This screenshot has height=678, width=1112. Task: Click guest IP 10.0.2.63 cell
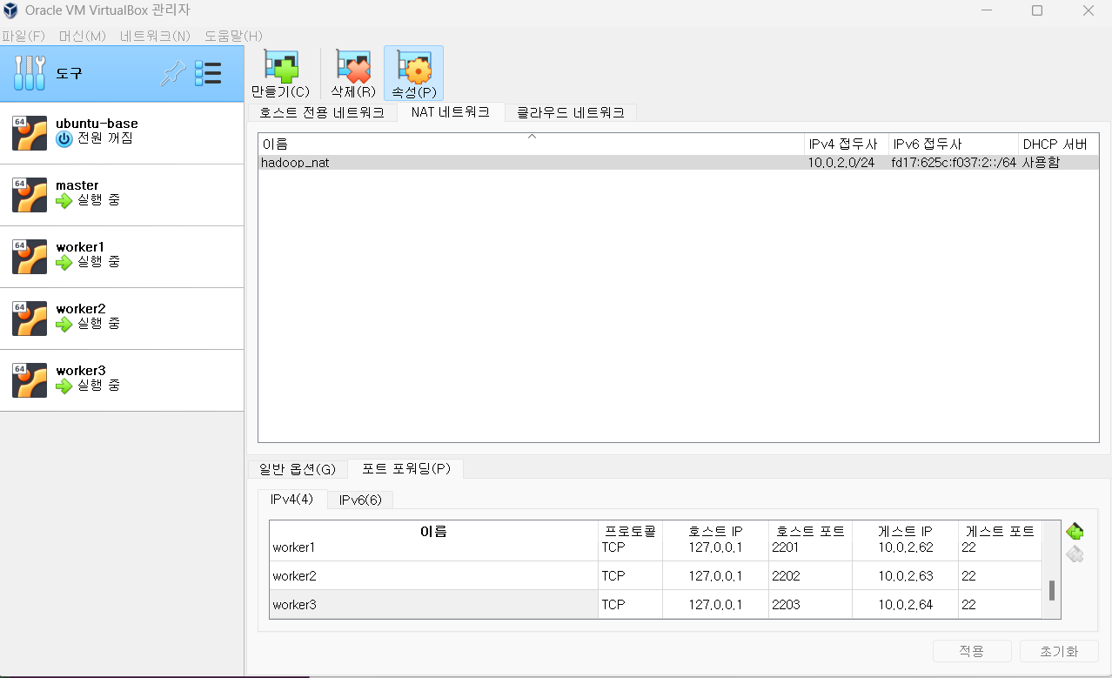point(906,575)
